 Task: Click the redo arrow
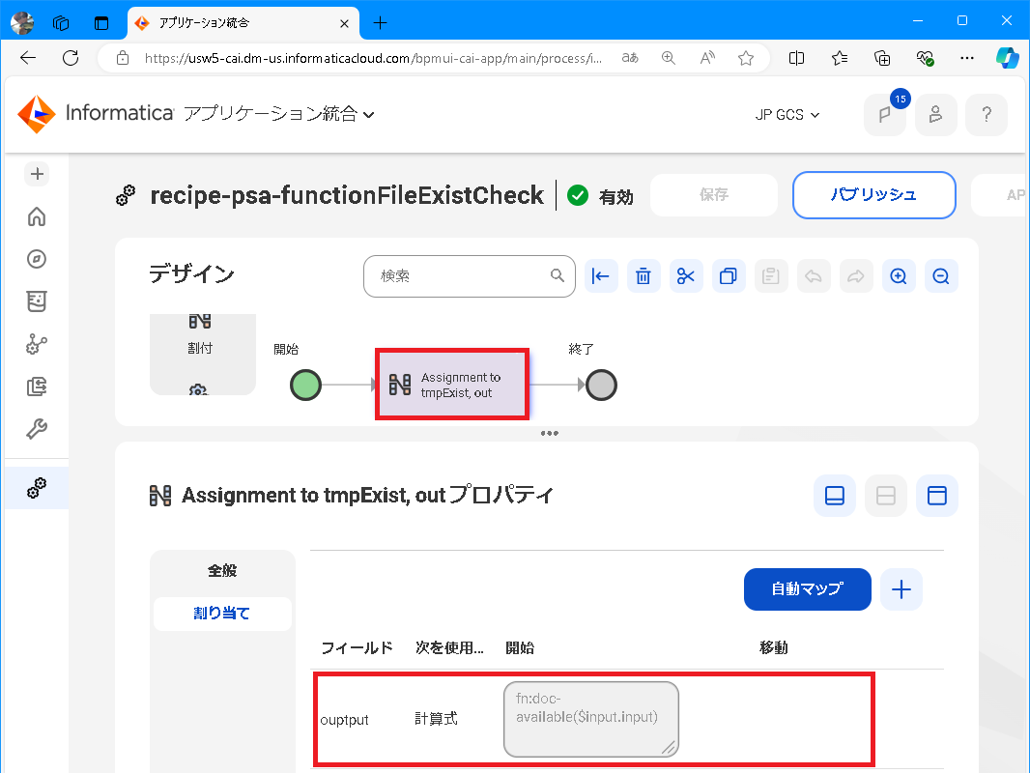[x=856, y=275]
